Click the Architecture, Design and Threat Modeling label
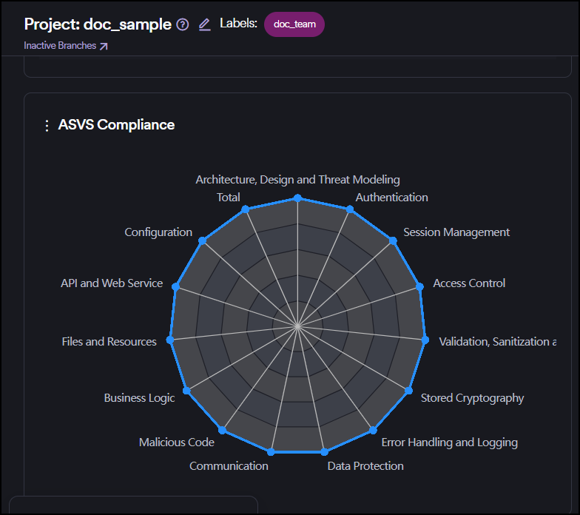Image resolution: width=580 pixels, height=515 pixels. tap(297, 180)
